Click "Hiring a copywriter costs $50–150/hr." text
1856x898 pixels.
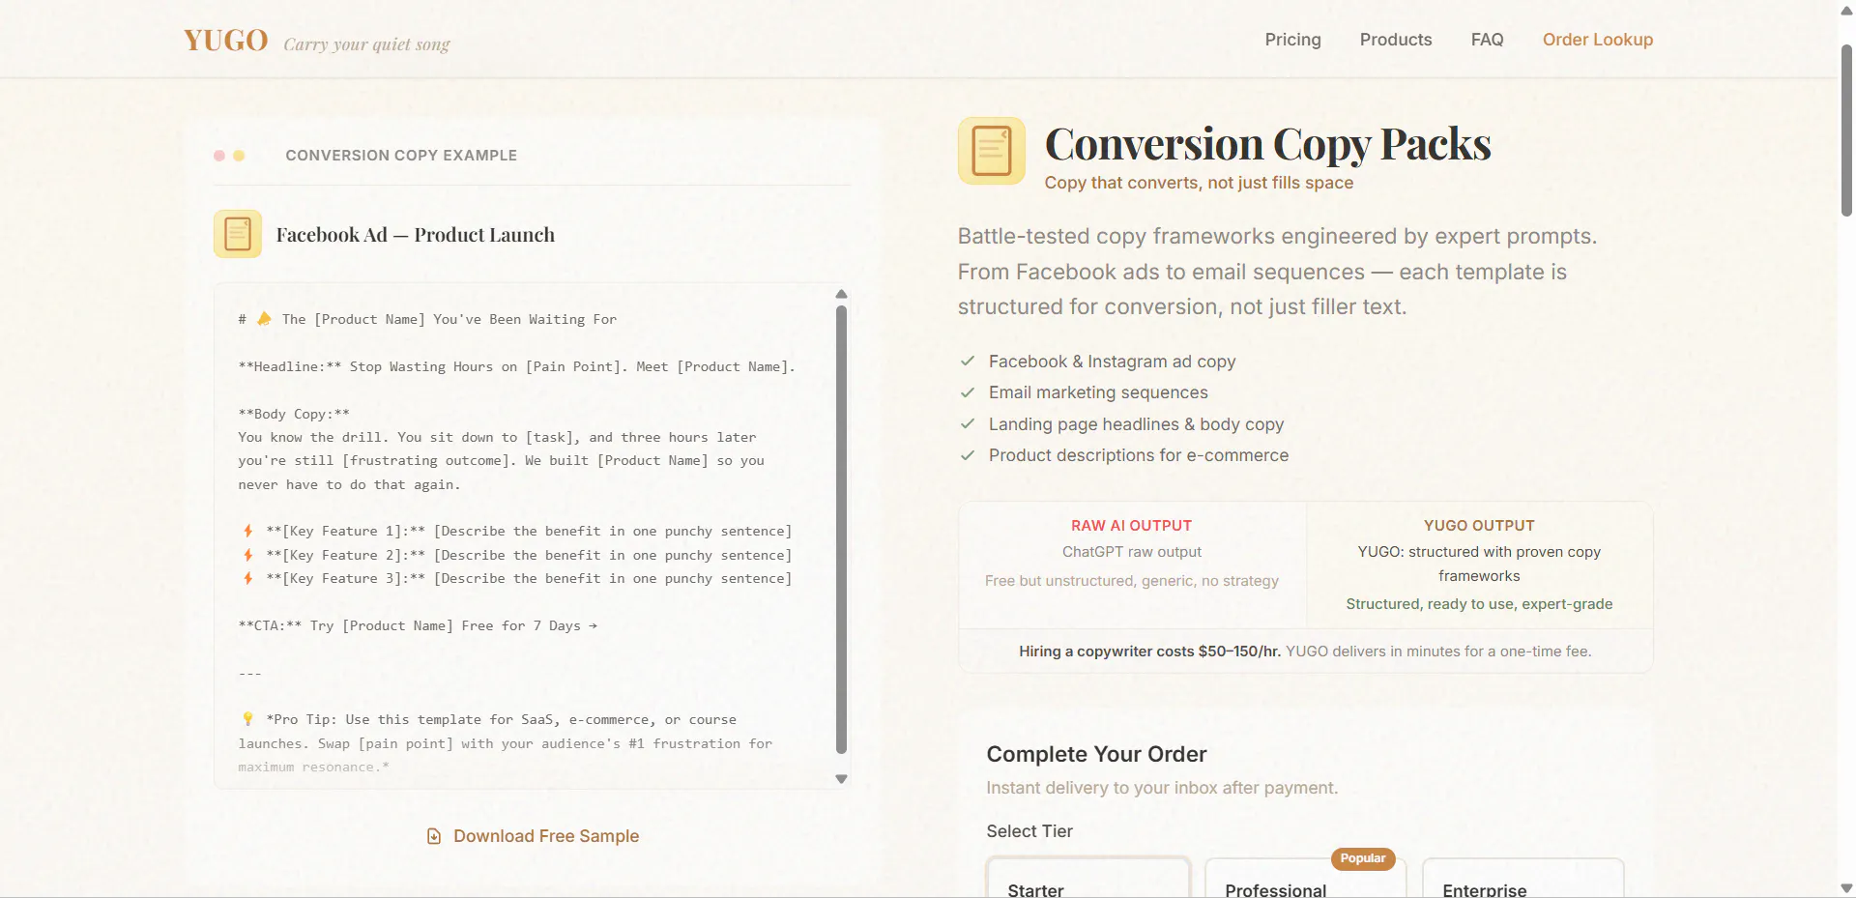coord(1149,652)
